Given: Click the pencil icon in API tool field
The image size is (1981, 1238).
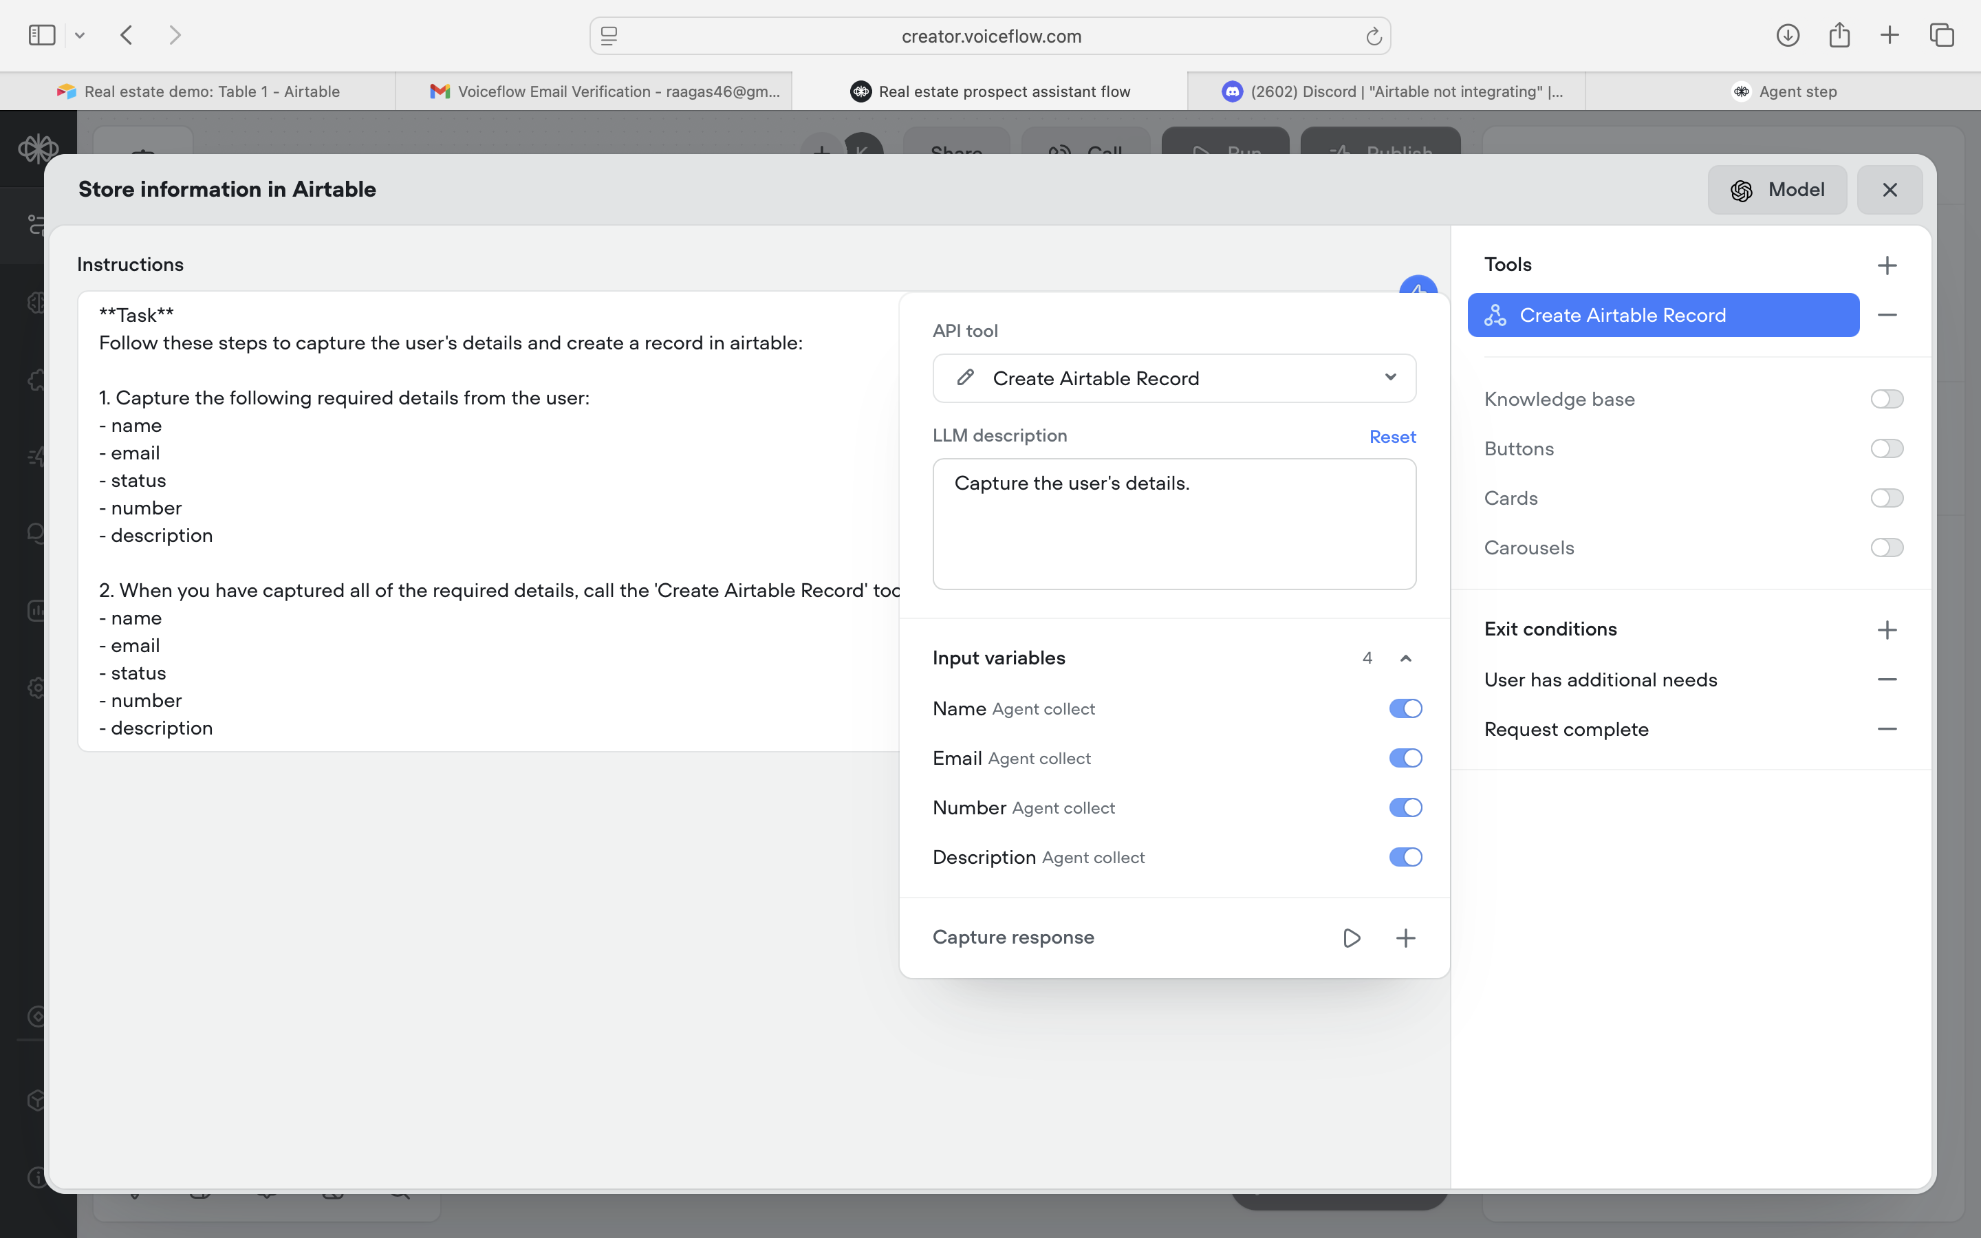Looking at the screenshot, I should tap(965, 378).
